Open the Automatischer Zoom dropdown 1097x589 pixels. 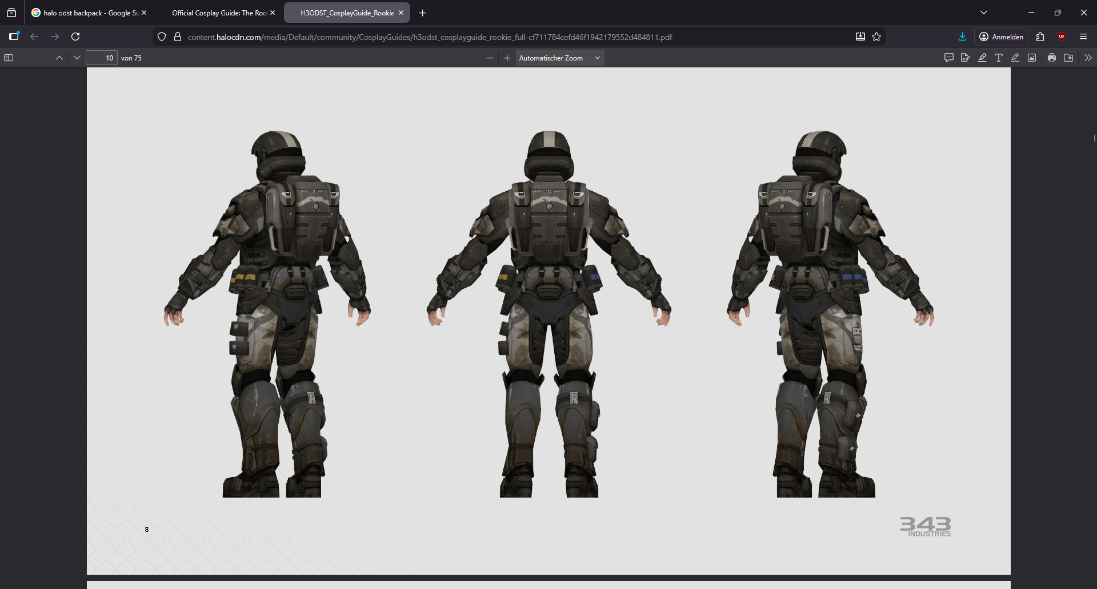point(559,58)
